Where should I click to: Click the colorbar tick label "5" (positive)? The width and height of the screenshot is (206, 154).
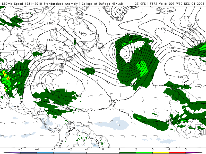(186, 149)
